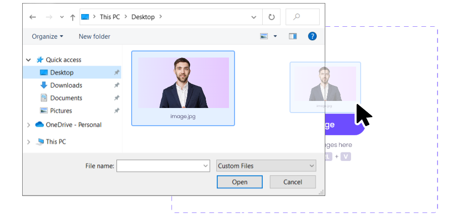Click the Up directory arrow
461x216 pixels.
(73, 17)
